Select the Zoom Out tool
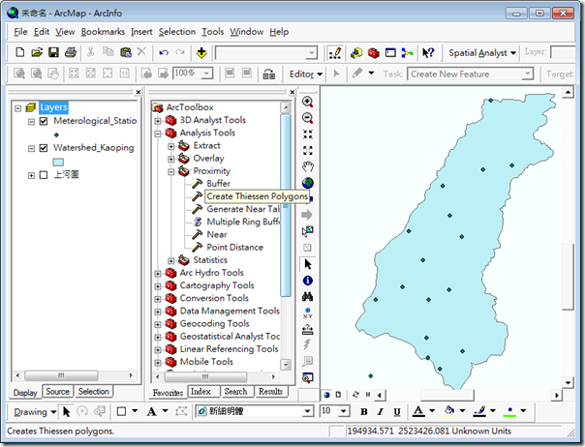 307,118
